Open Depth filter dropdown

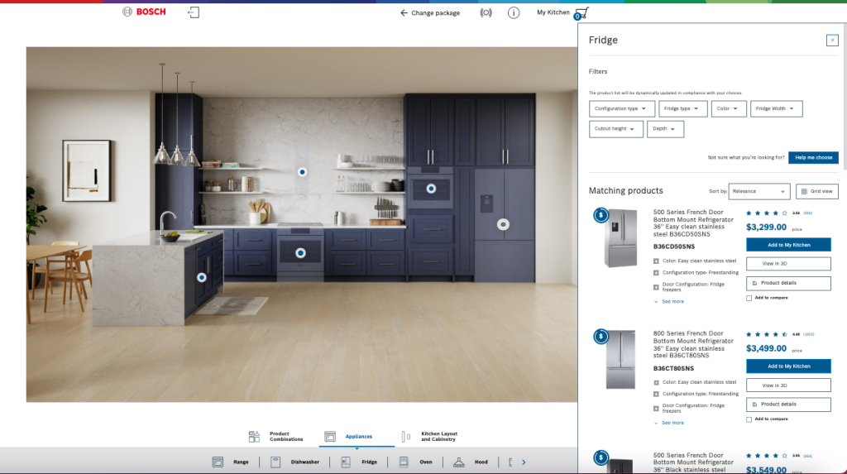point(665,129)
